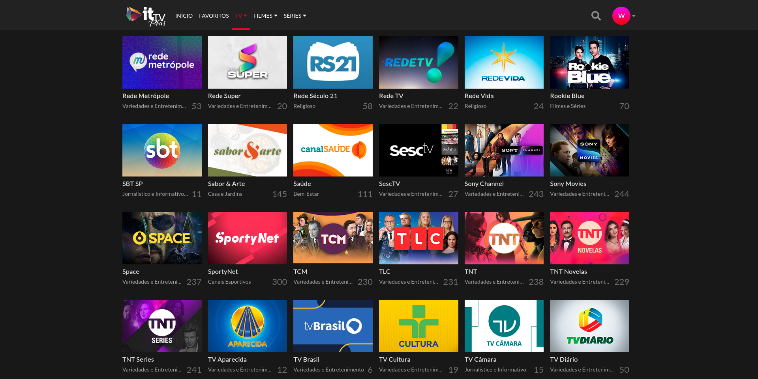Click the Rookie Blue title link
This screenshot has width=758, height=379.
[567, 96]
